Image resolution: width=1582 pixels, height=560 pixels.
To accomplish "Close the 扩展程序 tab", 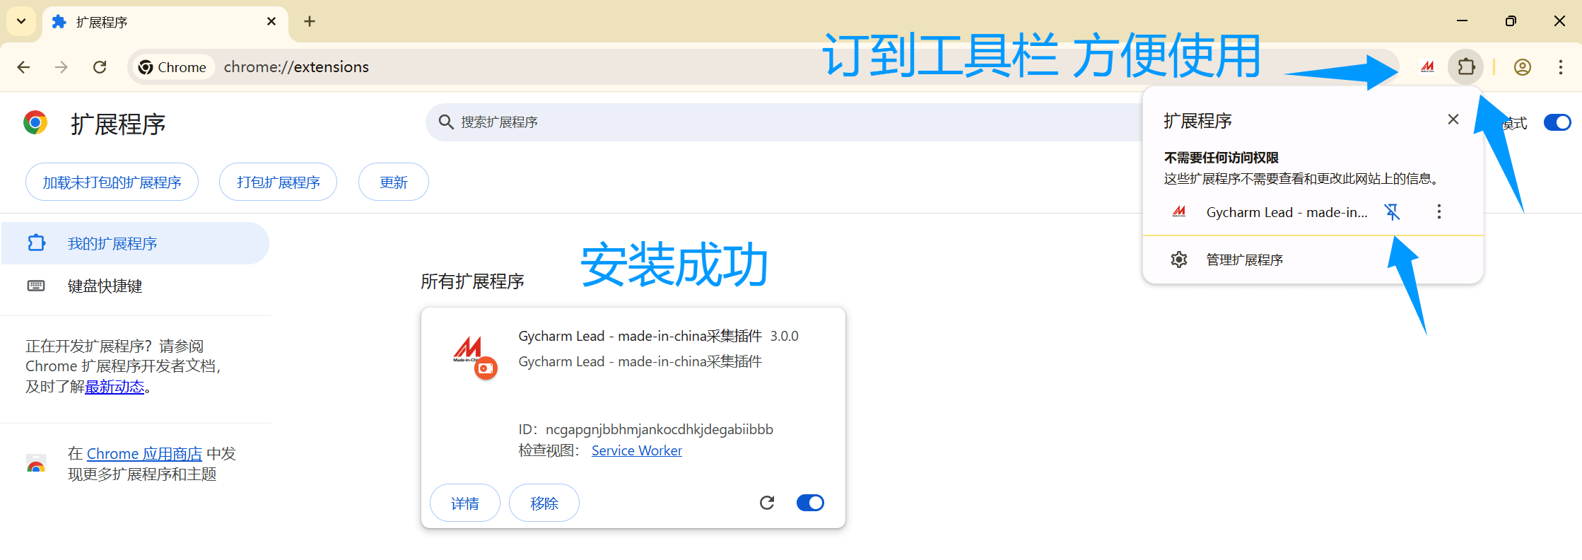I will click(271, 21).
